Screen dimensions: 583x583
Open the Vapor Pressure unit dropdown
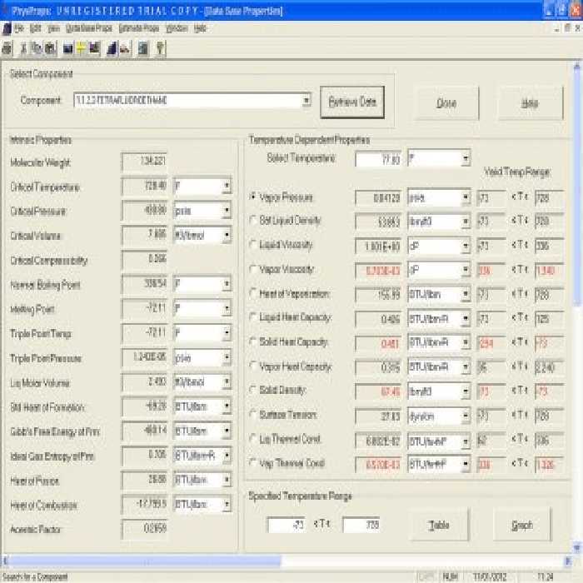tap(466, 197)
